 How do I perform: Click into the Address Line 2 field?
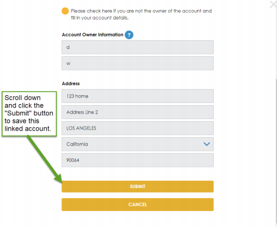pyautogui.click(x=137, y=112)
